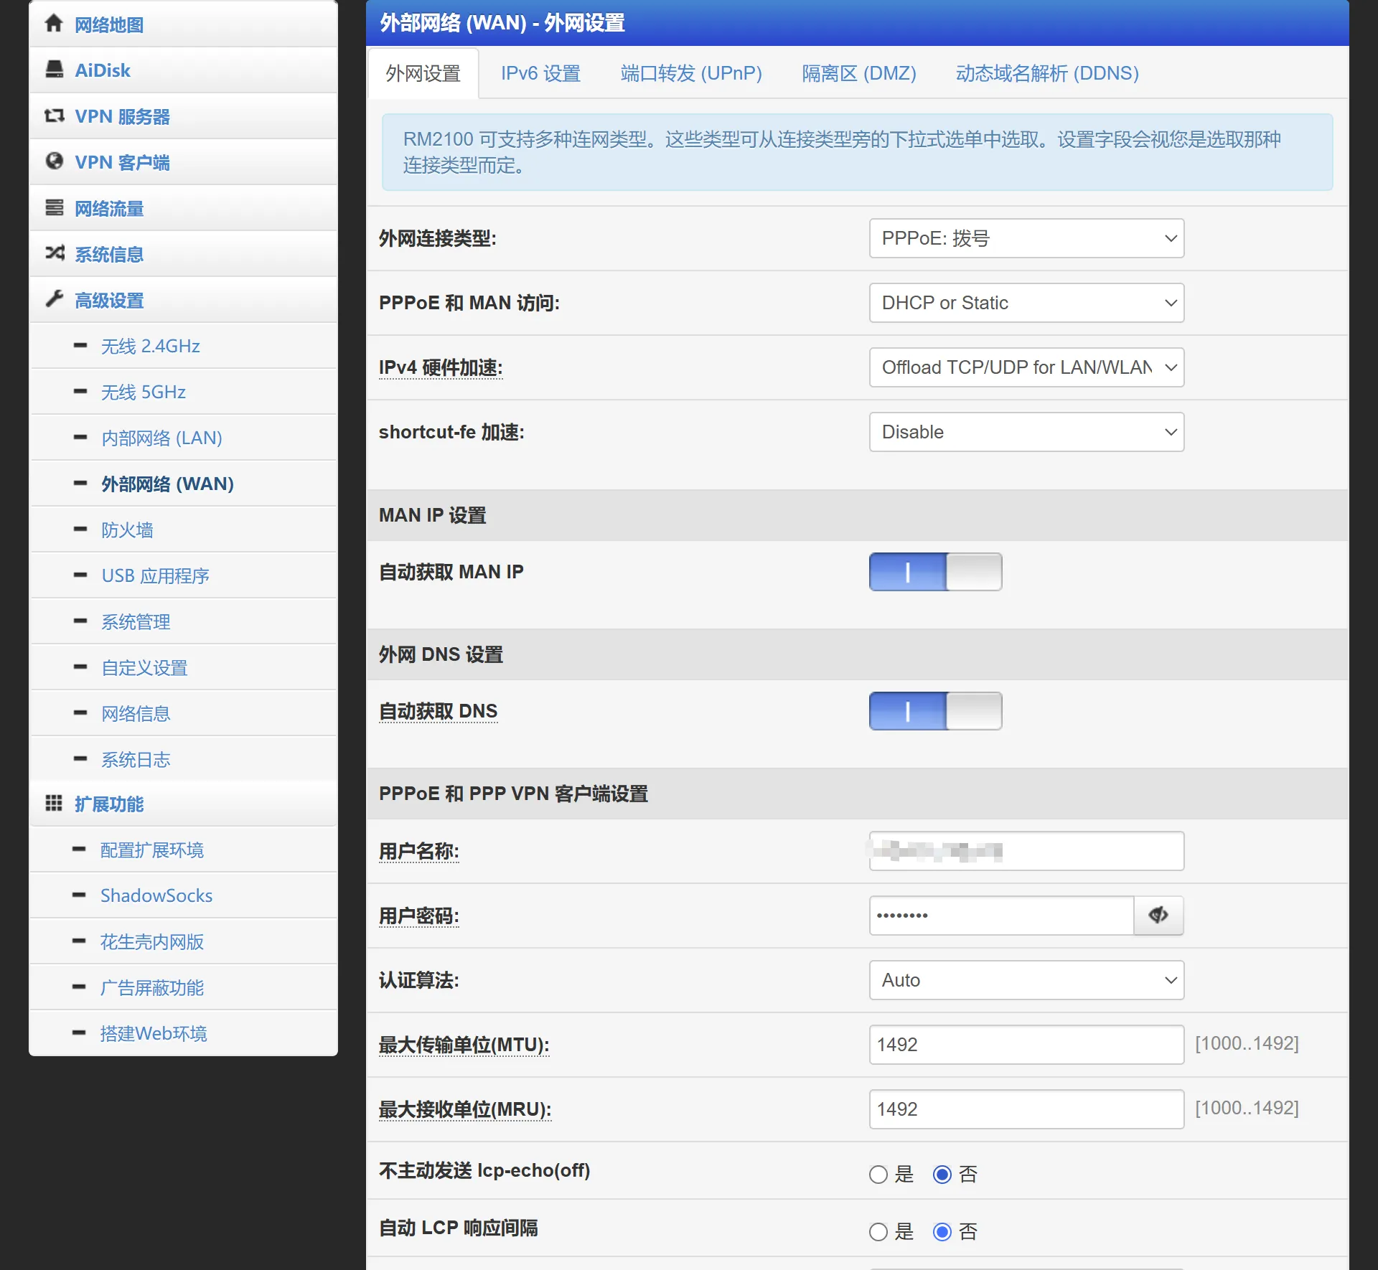Image resolution: width=1378 pixels, height=1270 pixels.
Task: Toggle 自动获取 DNS switch
Action: click(x=934, y=711)
